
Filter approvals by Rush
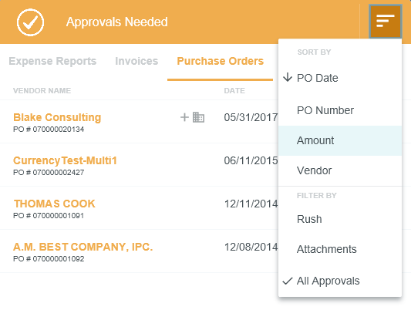(340, 219)
